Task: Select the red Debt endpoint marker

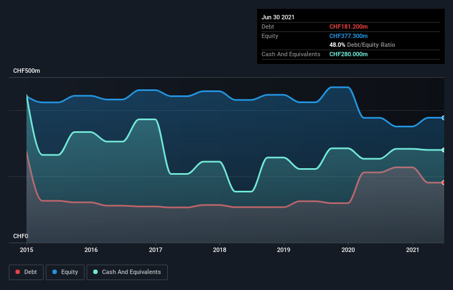Action: [444, 182]
